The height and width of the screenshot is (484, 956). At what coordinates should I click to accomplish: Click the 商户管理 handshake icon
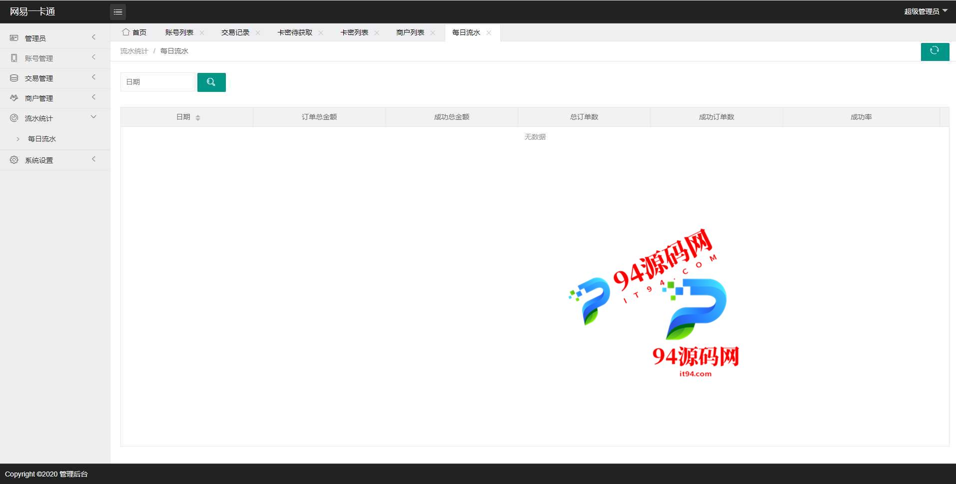(x=14, y=98)
